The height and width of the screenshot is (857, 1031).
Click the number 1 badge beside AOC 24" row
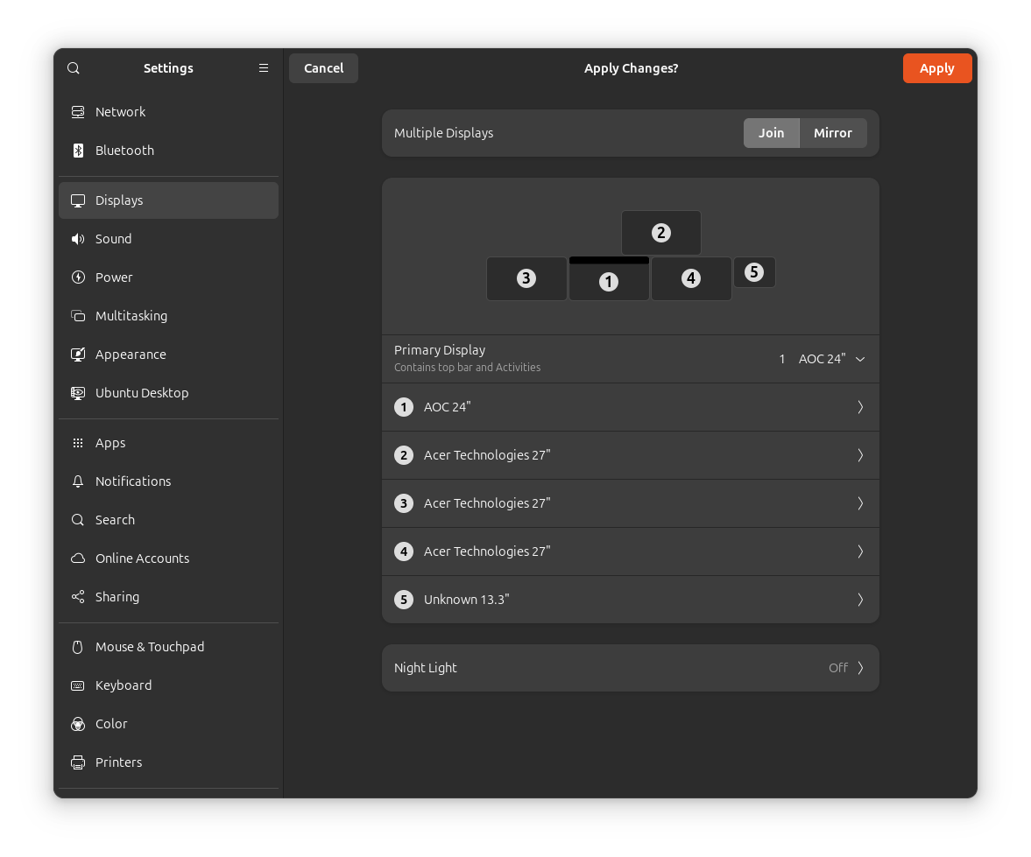(404, 407)
